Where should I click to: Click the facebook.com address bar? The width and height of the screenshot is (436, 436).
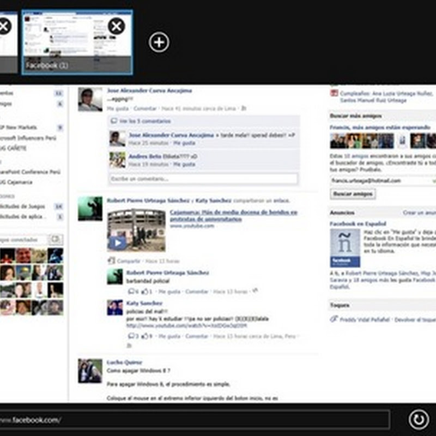tap(196, 420)
